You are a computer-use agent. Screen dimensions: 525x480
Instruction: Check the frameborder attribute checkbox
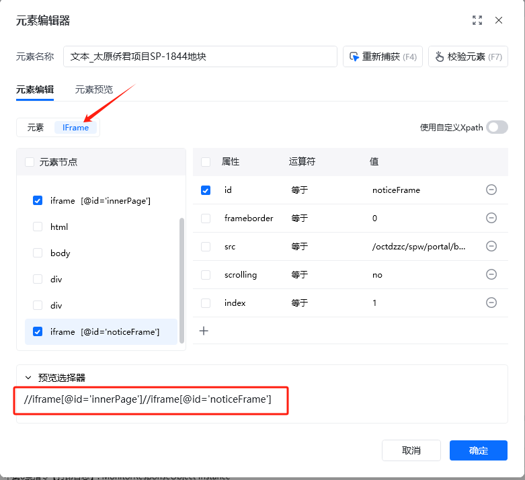coord(206,218)
